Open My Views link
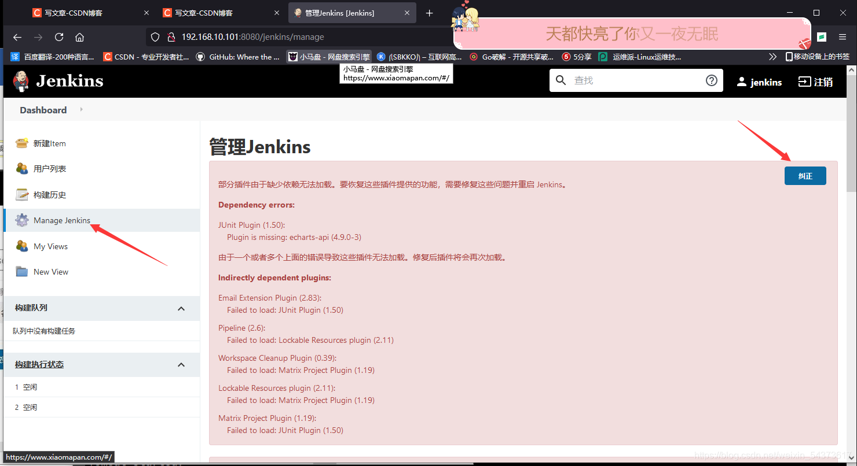 click(50, 246)
